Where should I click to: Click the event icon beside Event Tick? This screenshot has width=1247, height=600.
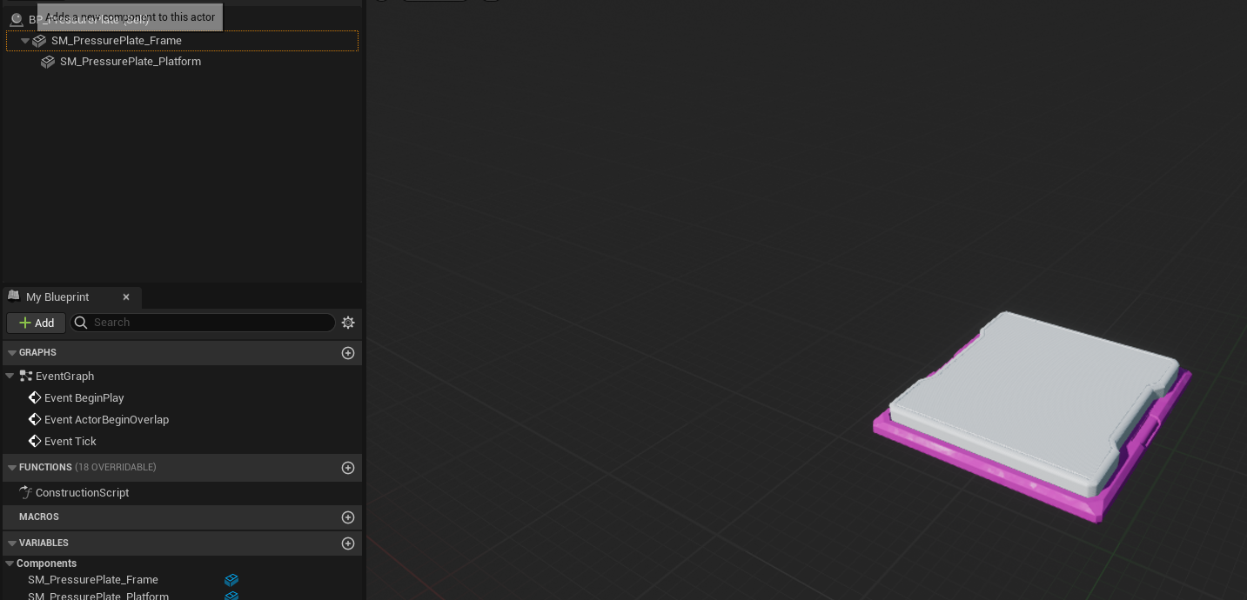35,442
